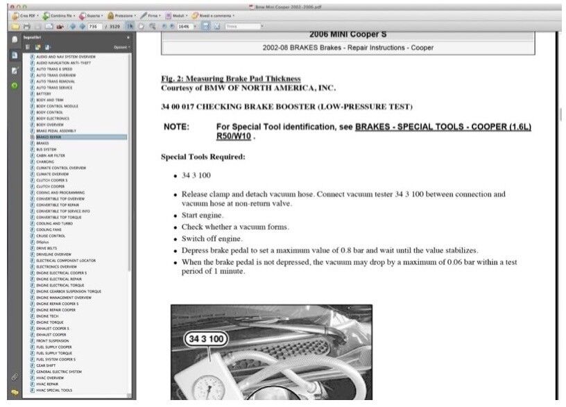Select the Hand pan tool
Screen dimensions: 566x407
(x=141, y=26)
